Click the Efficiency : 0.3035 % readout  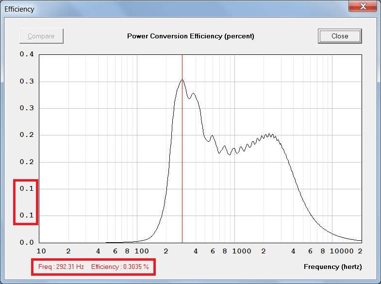coord(120,267)
